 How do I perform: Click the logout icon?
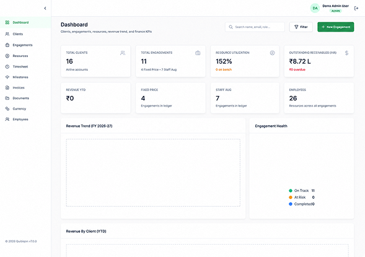356,9
